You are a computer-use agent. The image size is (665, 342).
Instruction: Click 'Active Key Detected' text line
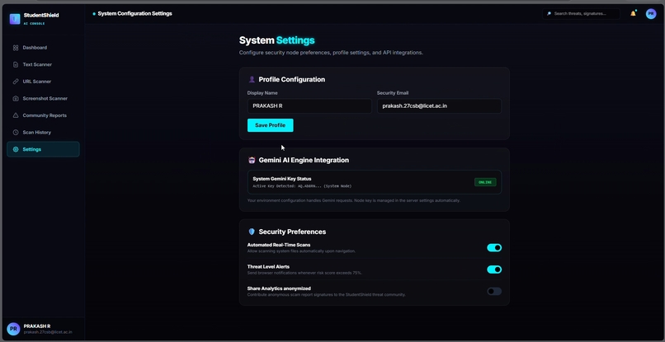click(x=302, y=186)
